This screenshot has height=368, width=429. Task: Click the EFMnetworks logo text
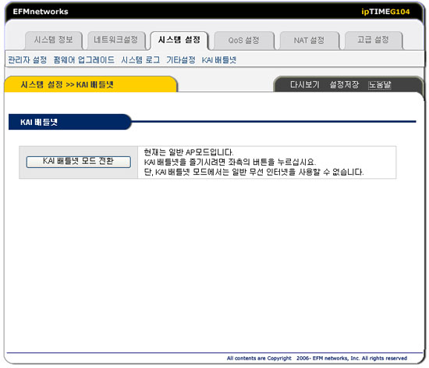point(41,12)
